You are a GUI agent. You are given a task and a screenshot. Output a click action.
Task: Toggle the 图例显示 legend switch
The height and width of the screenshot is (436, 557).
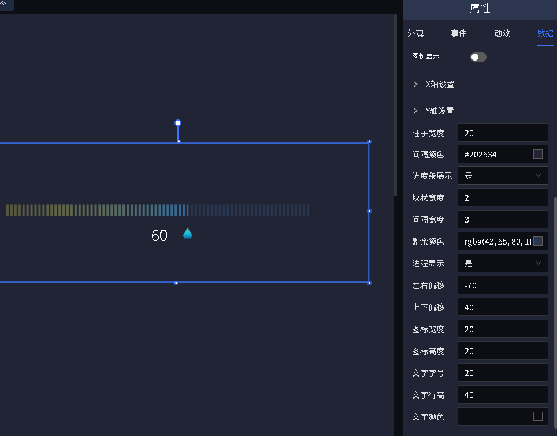point(478,57)
